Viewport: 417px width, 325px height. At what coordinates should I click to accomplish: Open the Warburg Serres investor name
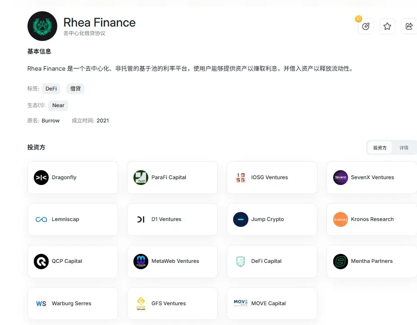point(71,303)
